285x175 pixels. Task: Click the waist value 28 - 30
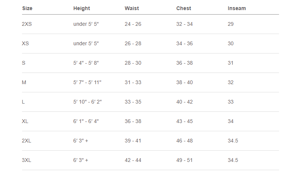point(133,63)
